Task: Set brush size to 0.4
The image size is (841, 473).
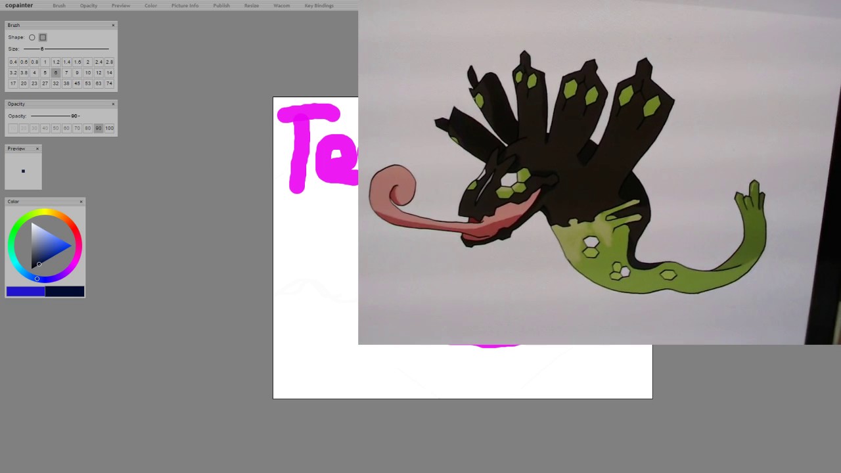Action: click(x=13, y=62)
